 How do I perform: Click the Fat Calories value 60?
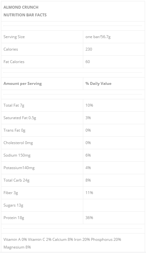click(x=88, y=62)
